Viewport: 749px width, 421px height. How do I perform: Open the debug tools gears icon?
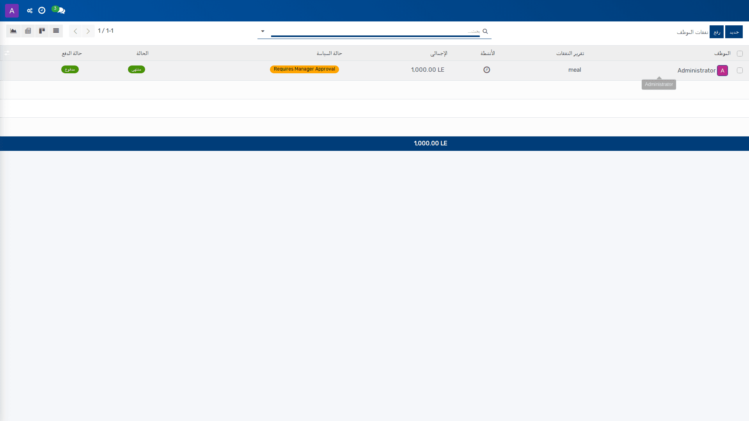coord(30,11)
